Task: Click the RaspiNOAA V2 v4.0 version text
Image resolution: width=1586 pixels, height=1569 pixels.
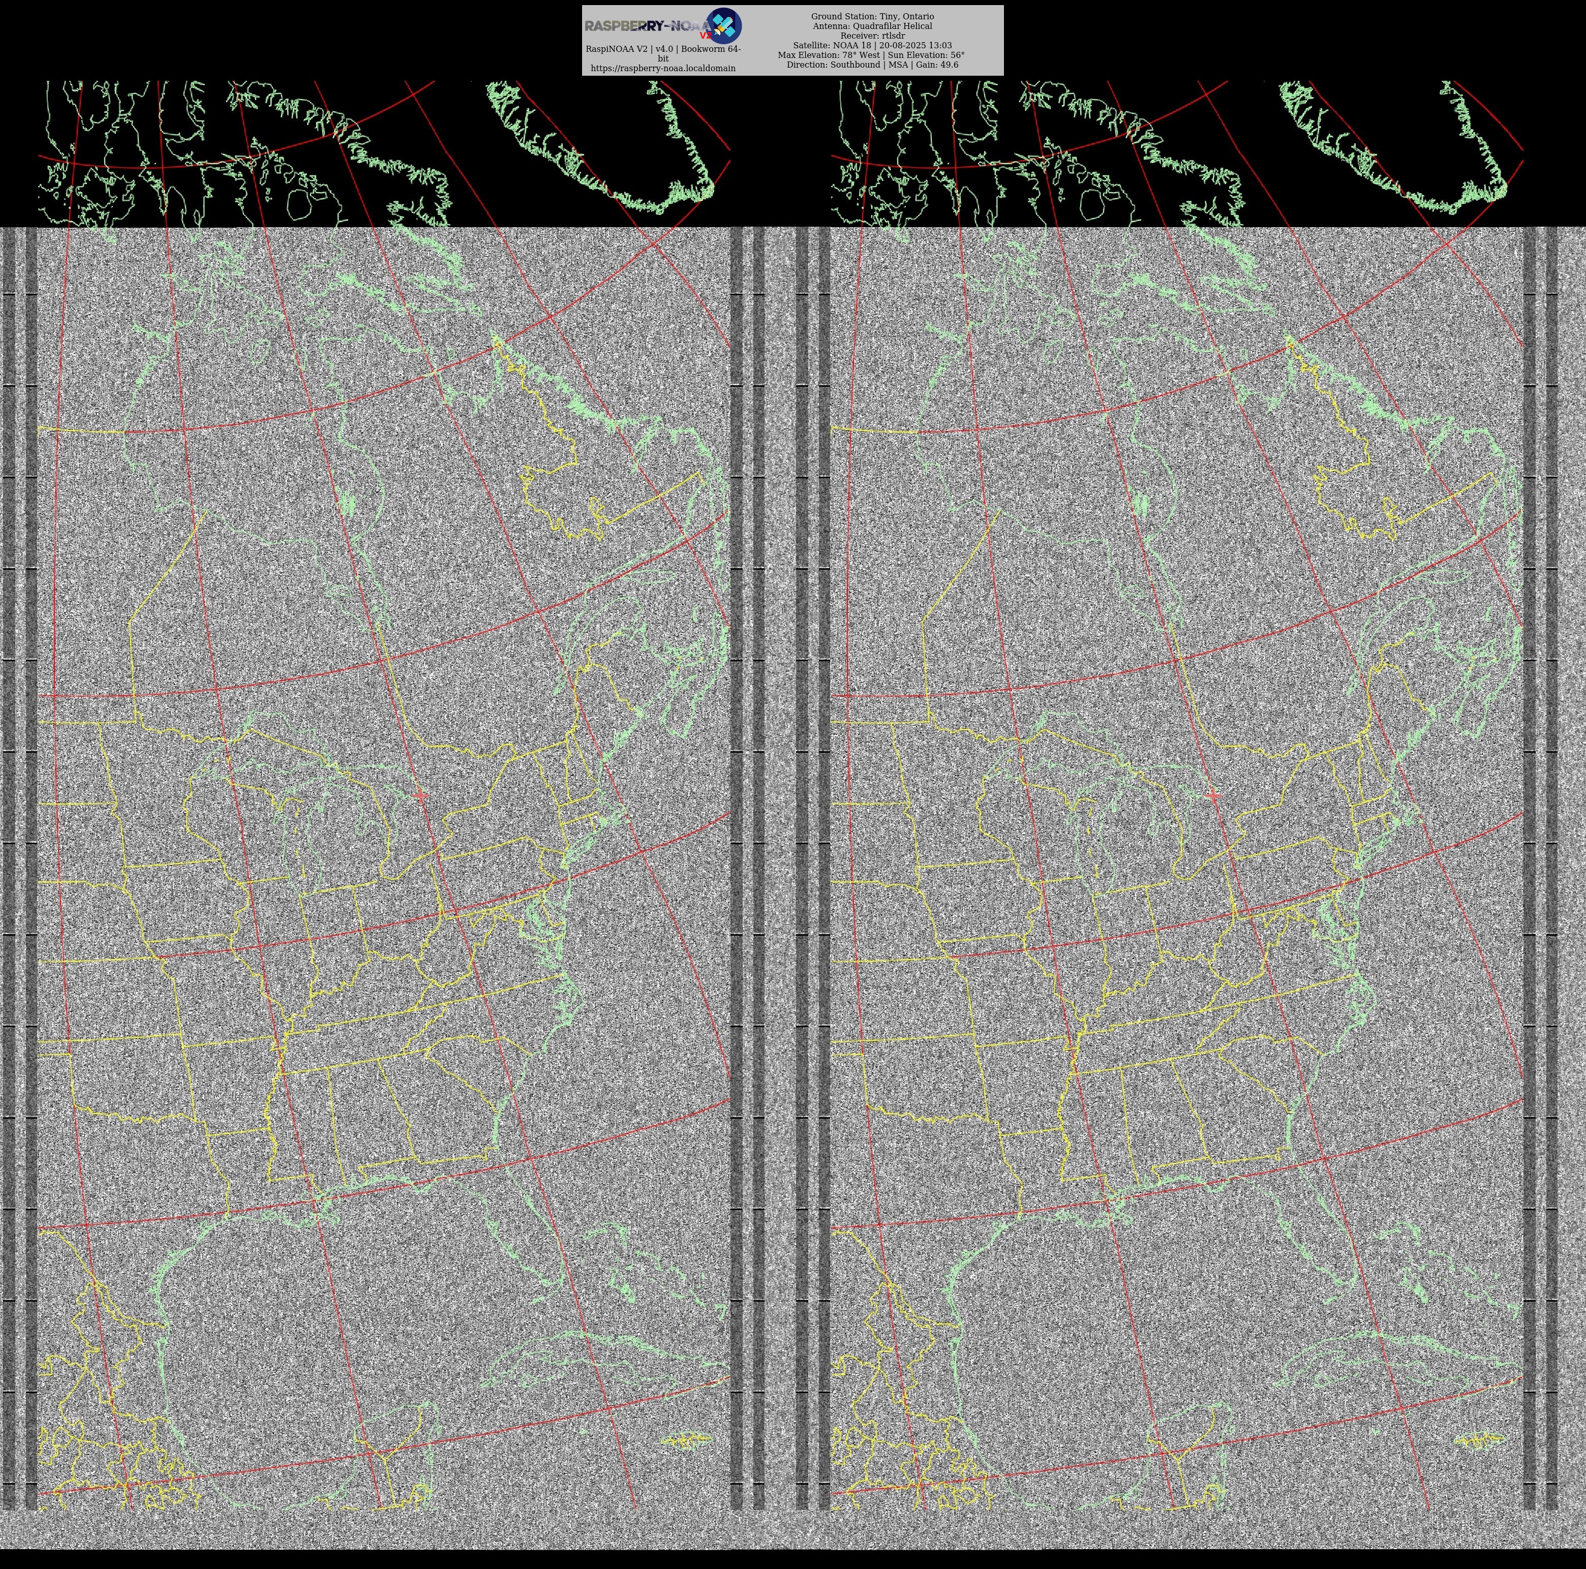Action: point(662,49)
